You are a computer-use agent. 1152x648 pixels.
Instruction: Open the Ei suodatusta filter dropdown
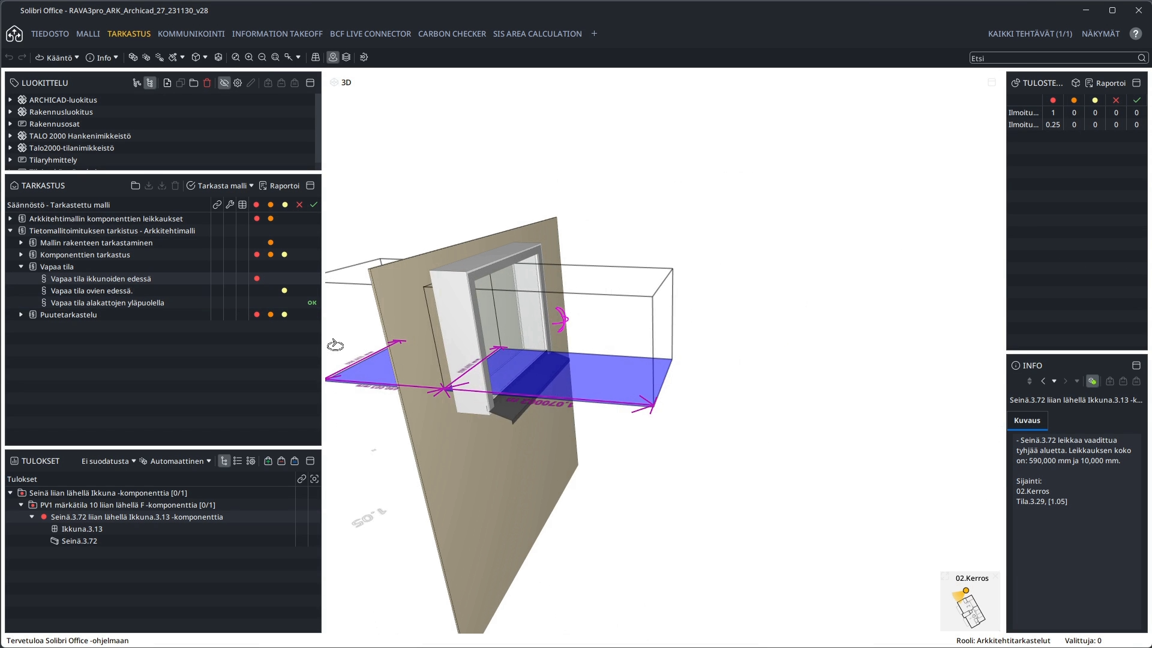tap(109, 461)
